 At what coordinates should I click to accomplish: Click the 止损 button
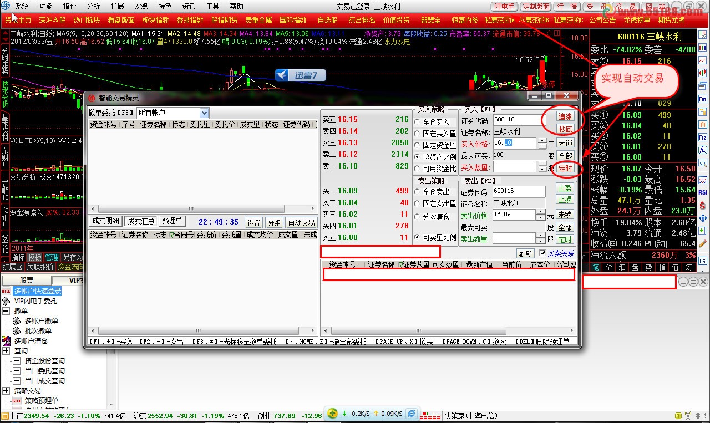coord(565,200)
